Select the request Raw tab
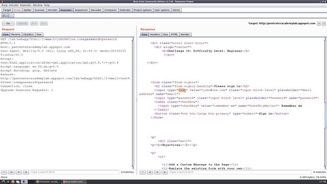 (6, 34)
